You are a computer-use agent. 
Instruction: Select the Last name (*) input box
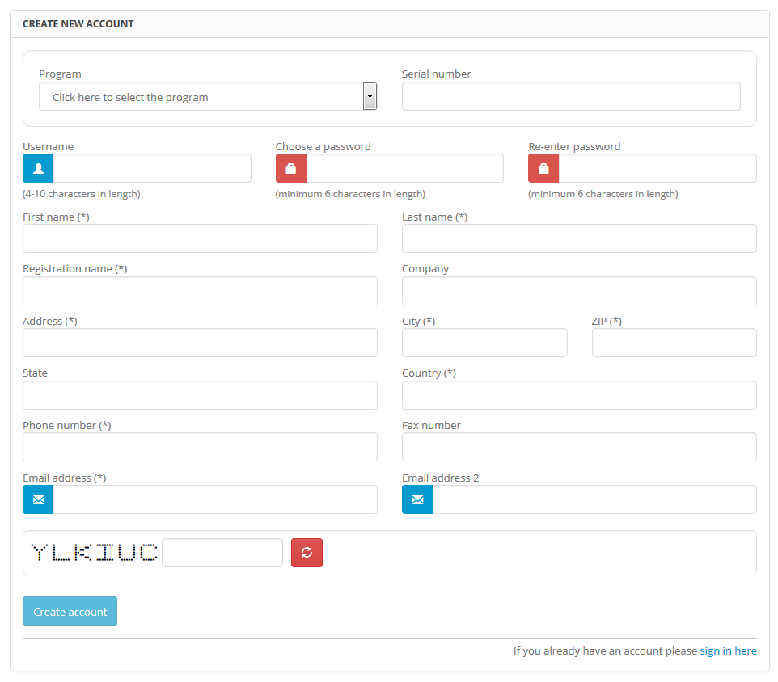[x=579, y=238]
